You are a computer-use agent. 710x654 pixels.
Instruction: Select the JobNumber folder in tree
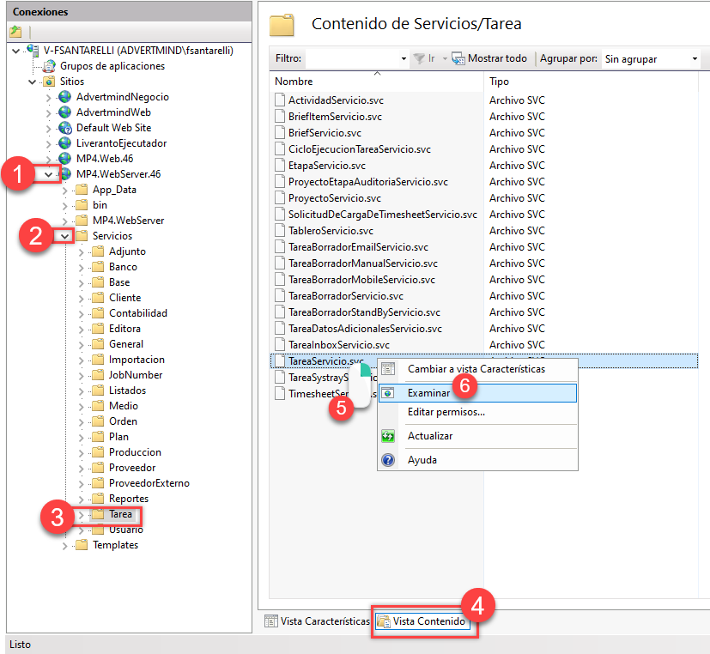[136, 375]
